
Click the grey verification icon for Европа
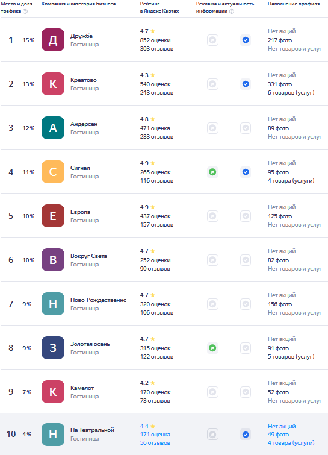coord(246,216)
